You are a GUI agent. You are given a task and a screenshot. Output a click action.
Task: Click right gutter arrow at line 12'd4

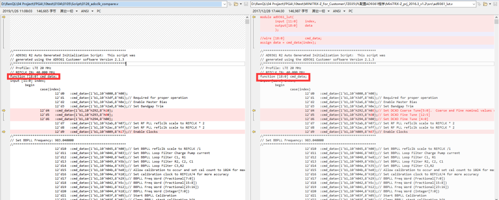254,111
